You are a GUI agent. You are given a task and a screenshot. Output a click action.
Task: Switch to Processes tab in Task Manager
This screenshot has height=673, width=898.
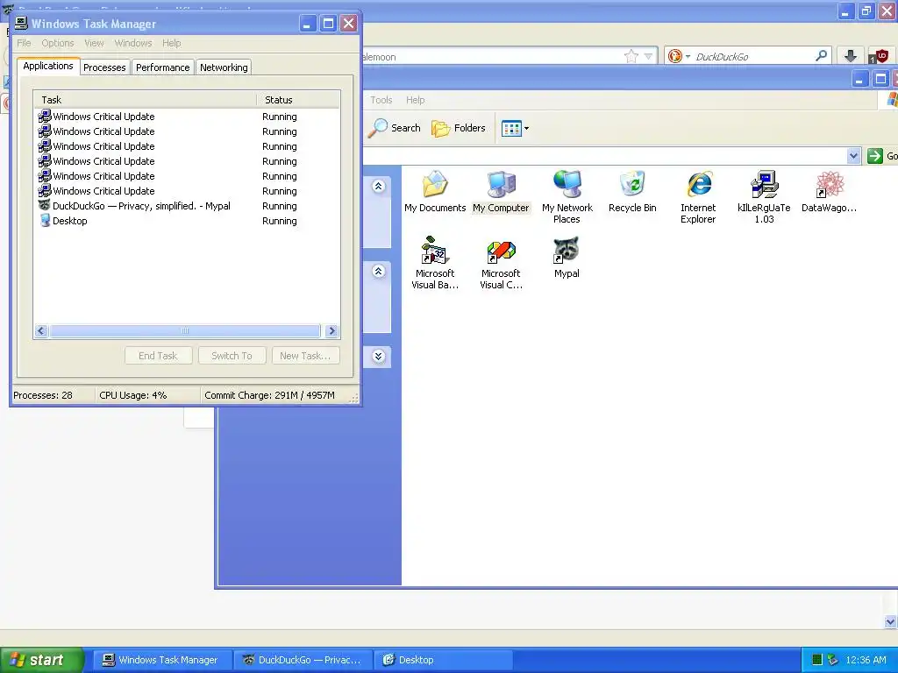click(104, 67)
